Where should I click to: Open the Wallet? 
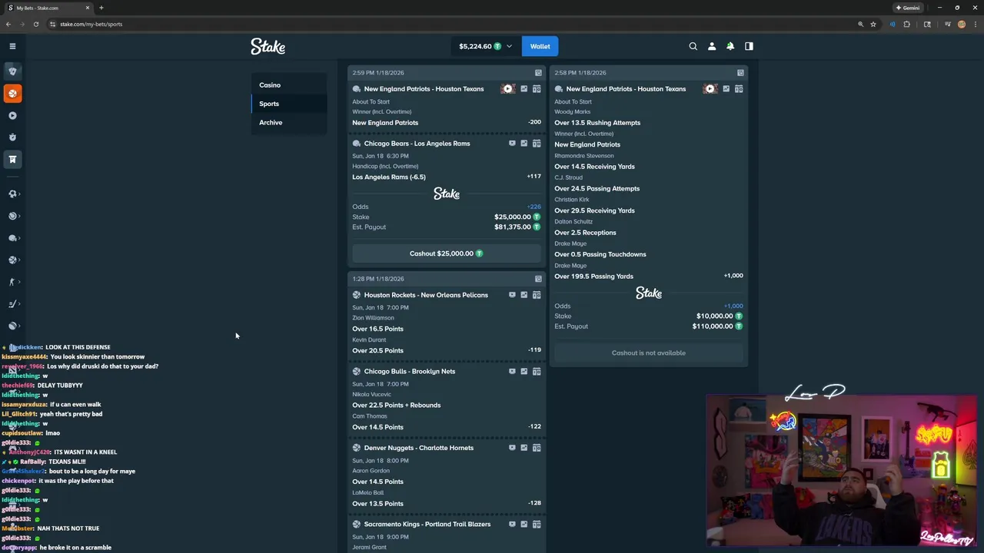pyautogui.click(x=540, y=46)
